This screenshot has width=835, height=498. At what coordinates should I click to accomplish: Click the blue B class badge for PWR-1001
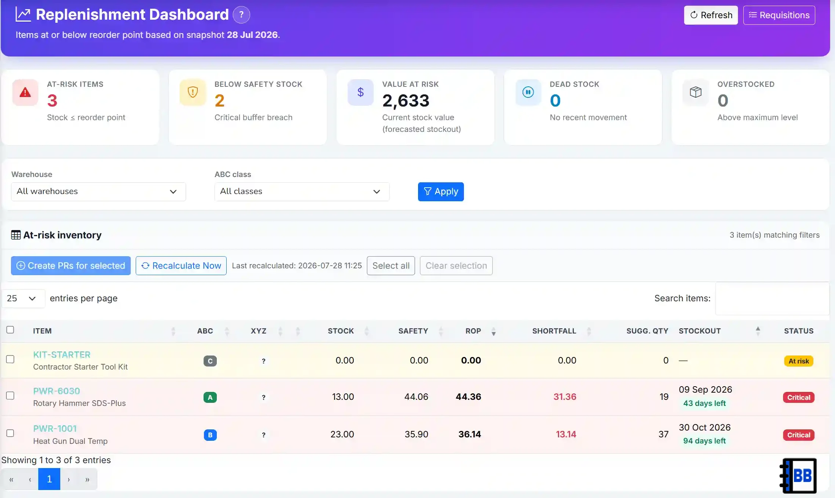click(210, 435)
